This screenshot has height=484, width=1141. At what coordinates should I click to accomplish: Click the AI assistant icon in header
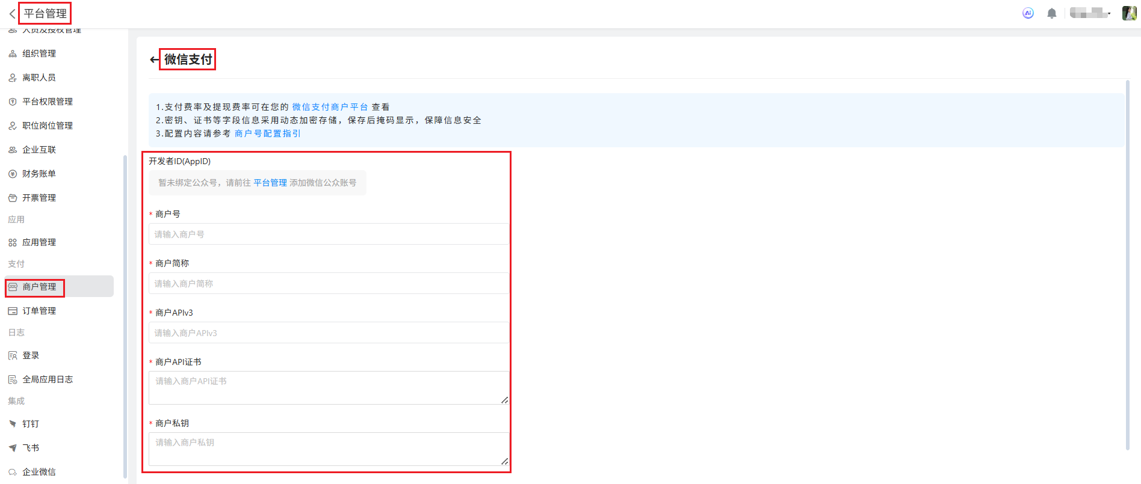(x=1028, y=13)
